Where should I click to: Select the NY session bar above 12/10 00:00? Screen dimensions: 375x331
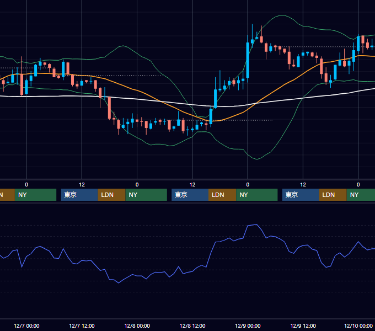pyautogui.click(x=361, y=195)
